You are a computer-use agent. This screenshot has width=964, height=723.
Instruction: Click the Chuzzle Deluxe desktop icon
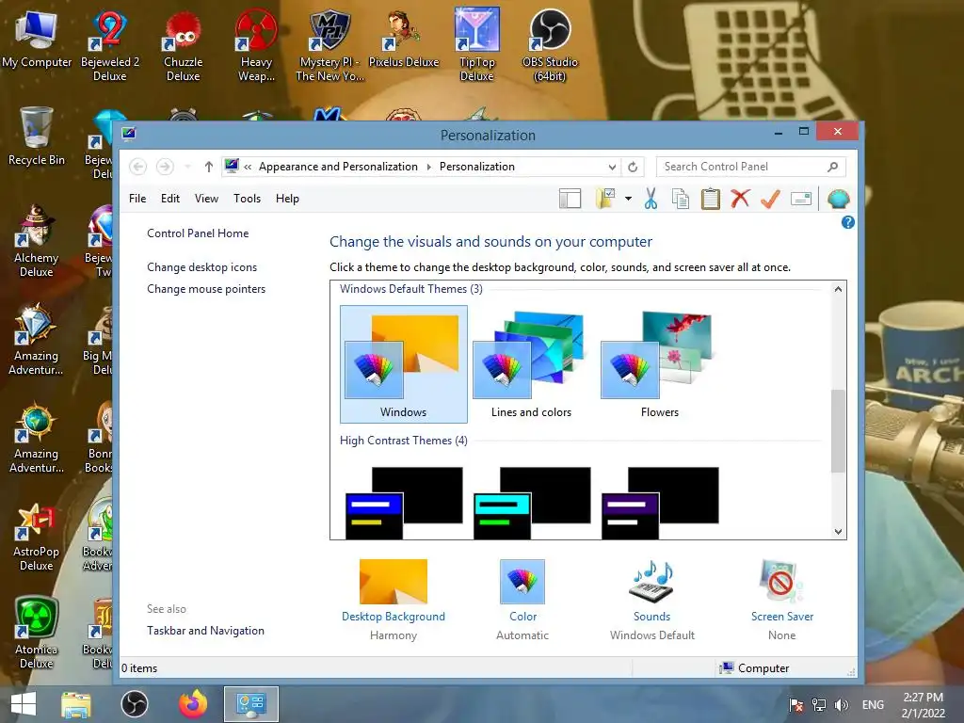point(183,47)
